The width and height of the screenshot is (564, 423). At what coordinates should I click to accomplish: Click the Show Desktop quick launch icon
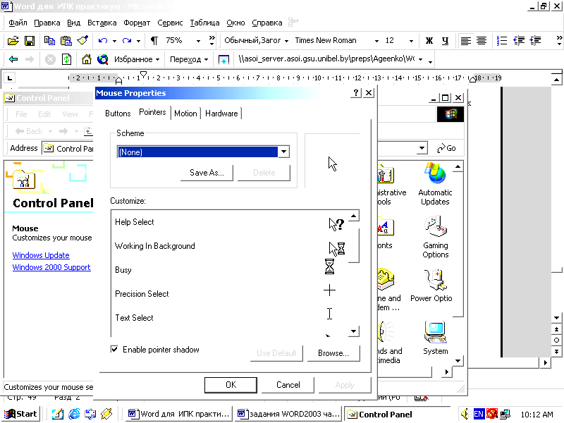tap(58, 414)
